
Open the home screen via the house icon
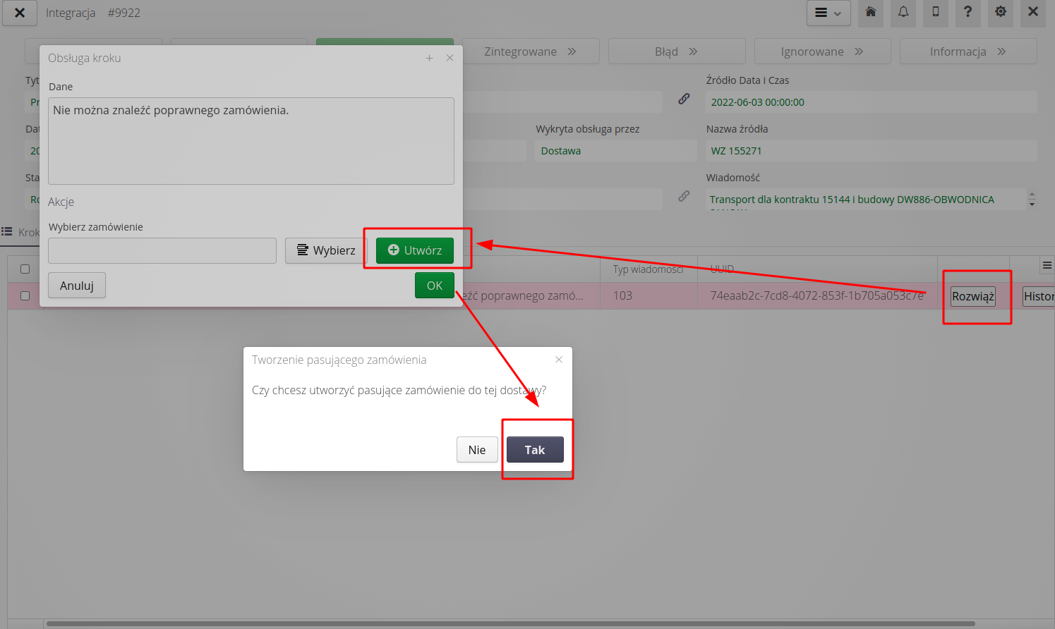(x=870, y=13)
